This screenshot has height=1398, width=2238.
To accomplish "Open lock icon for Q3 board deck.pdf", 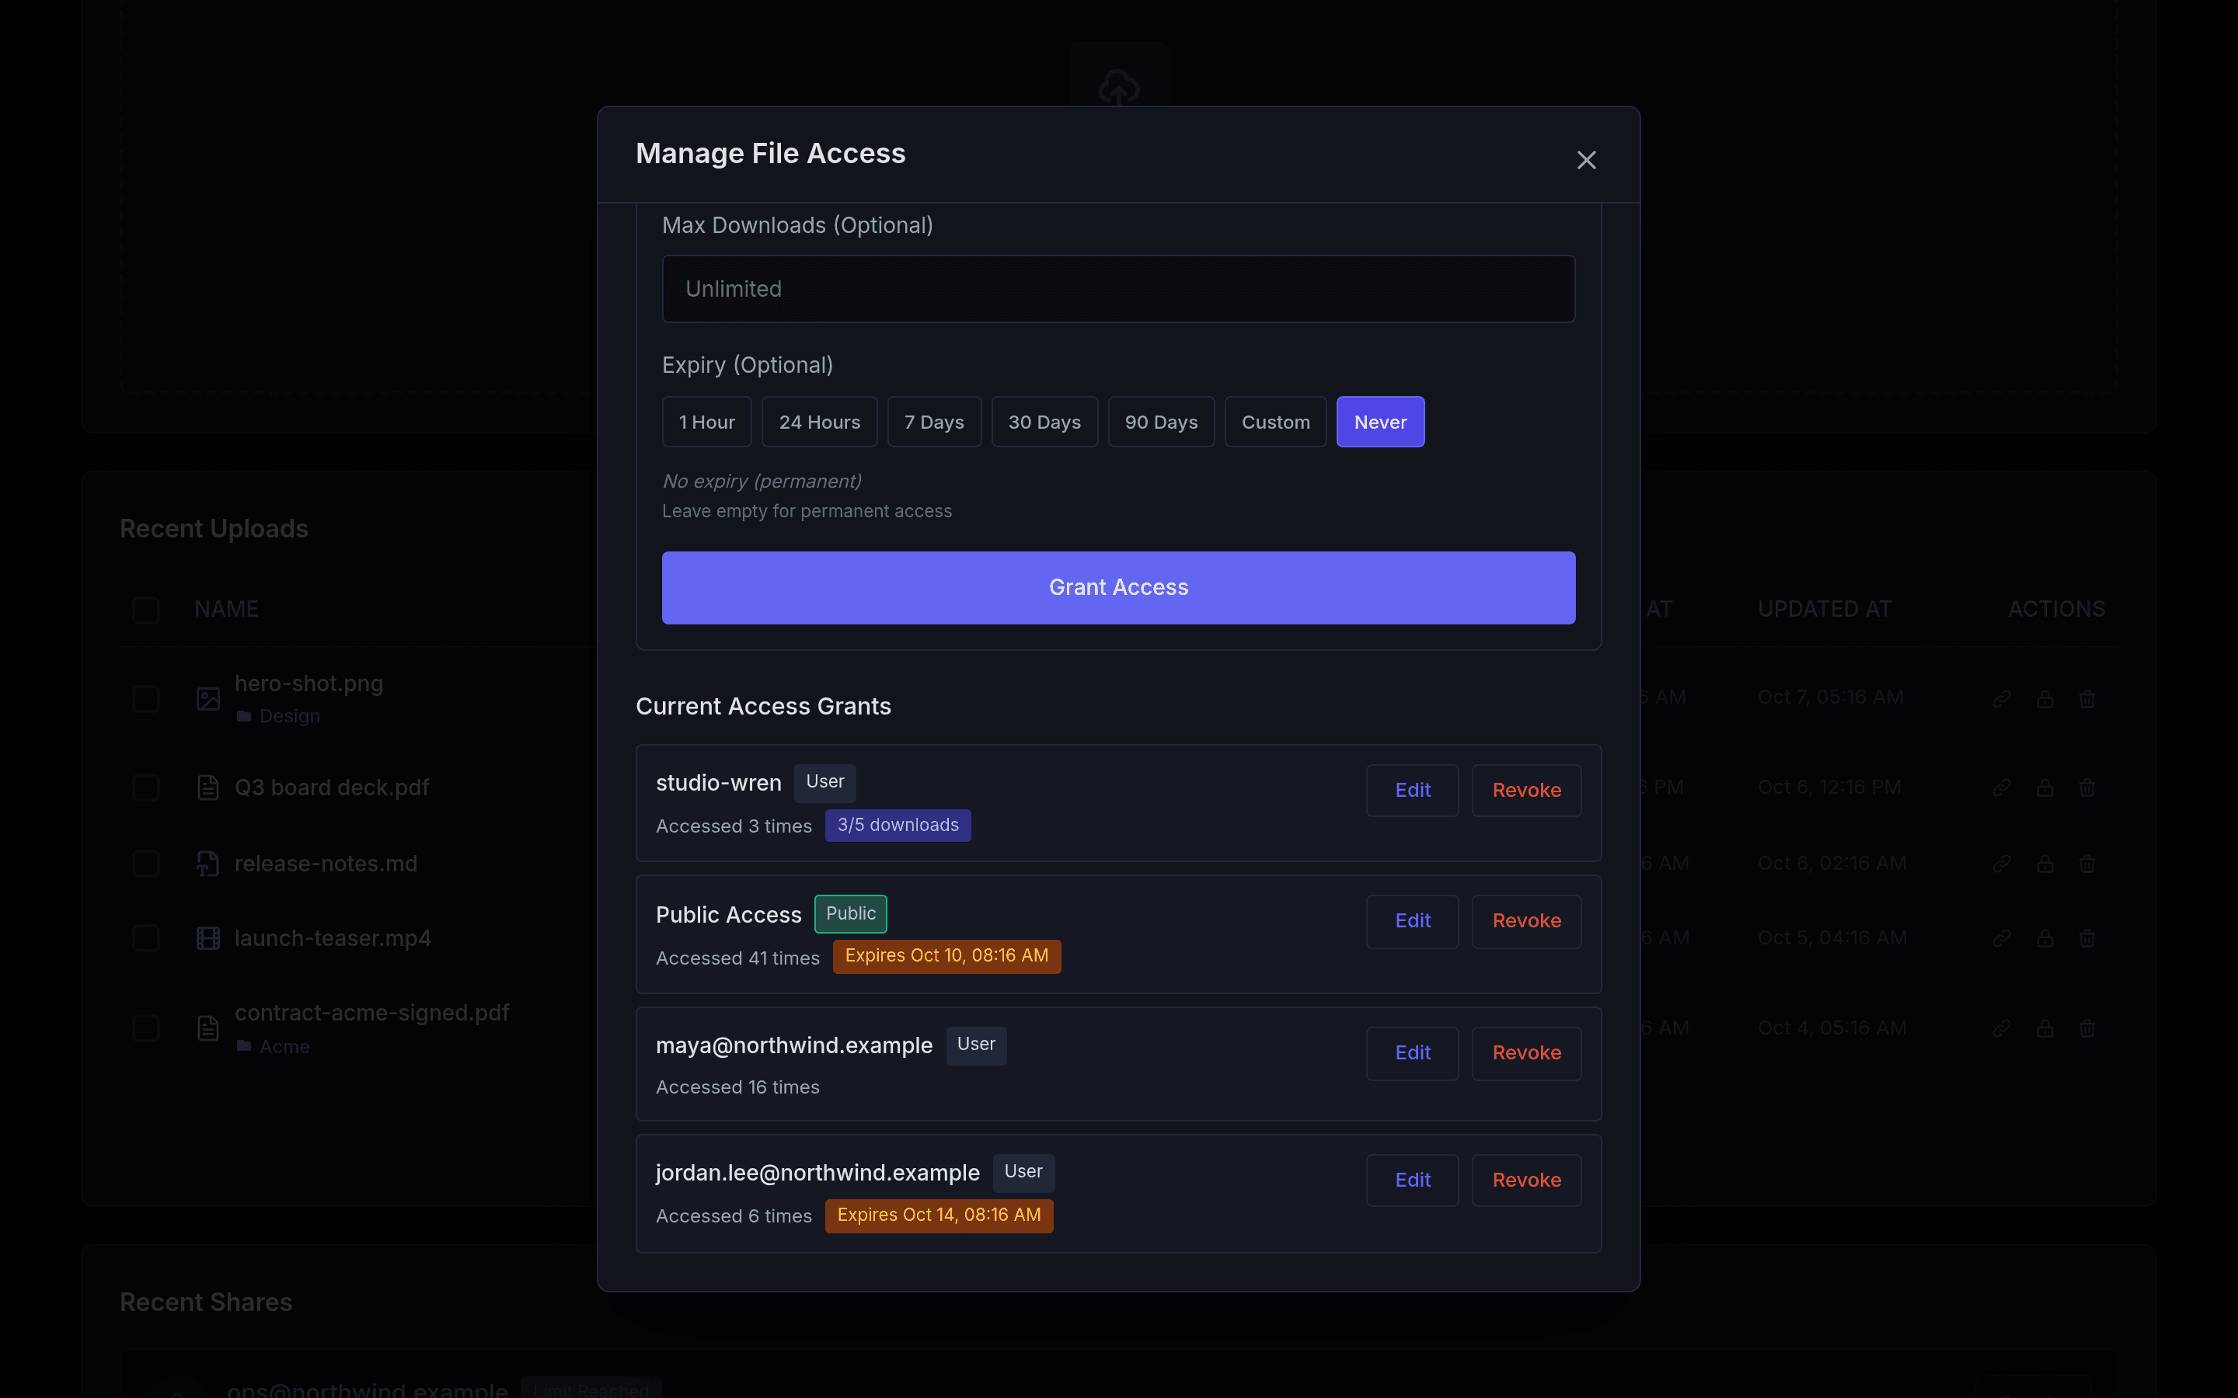I will (x=2045, y=787).
